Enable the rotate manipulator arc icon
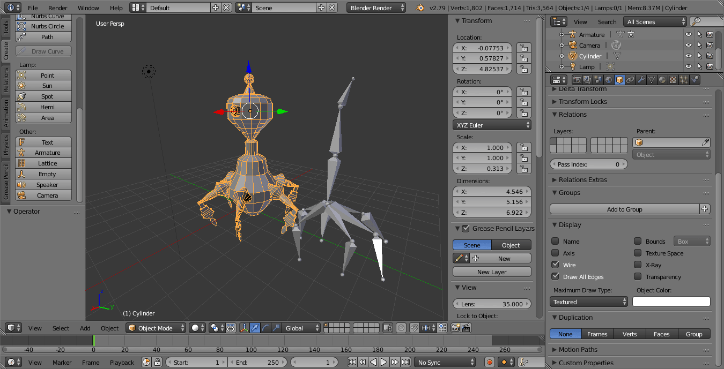This screenshot has width=724, height=369. click(265, 328)
